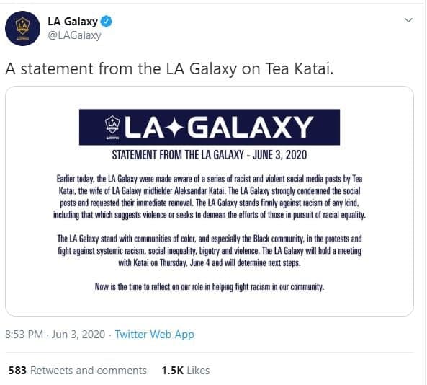427x385 pixels.
Task: Click the word GALAXY in the navy banner
Action: click(x=251, y=127)
